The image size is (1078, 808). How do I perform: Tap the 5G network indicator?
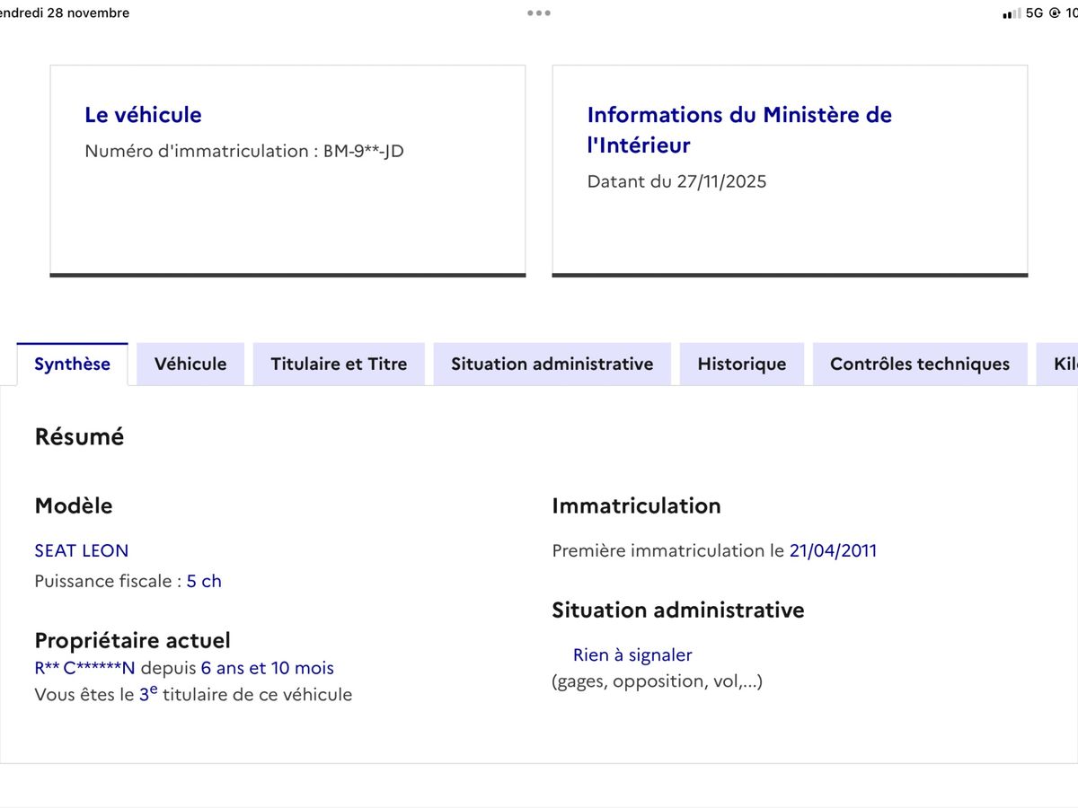click(x=1034, y=13)
